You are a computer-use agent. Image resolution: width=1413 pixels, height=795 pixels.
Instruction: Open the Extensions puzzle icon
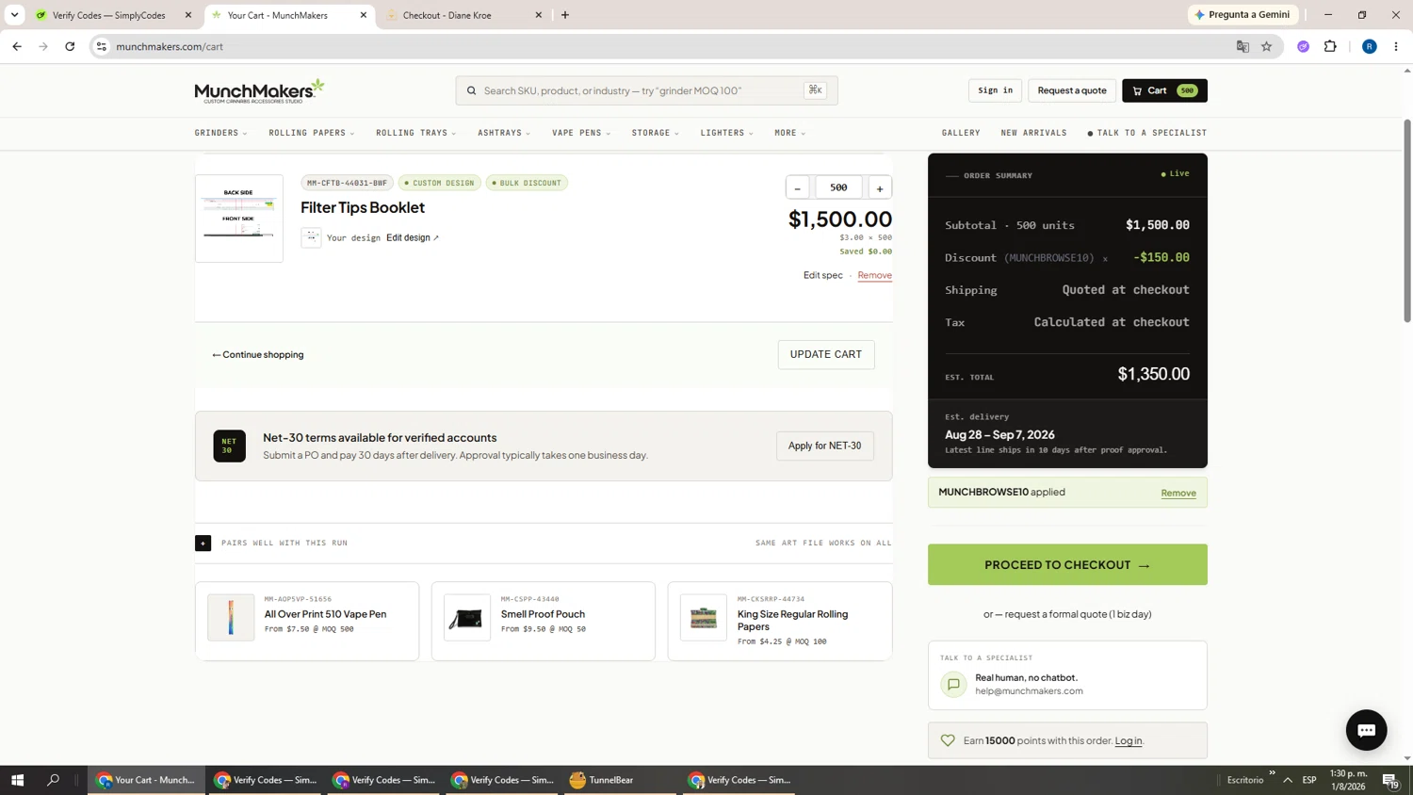point(1330,46)
